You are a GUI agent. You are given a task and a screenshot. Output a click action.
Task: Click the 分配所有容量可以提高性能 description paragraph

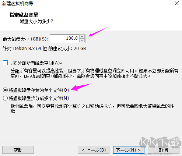pyautogui.click(x=94, y=73)
